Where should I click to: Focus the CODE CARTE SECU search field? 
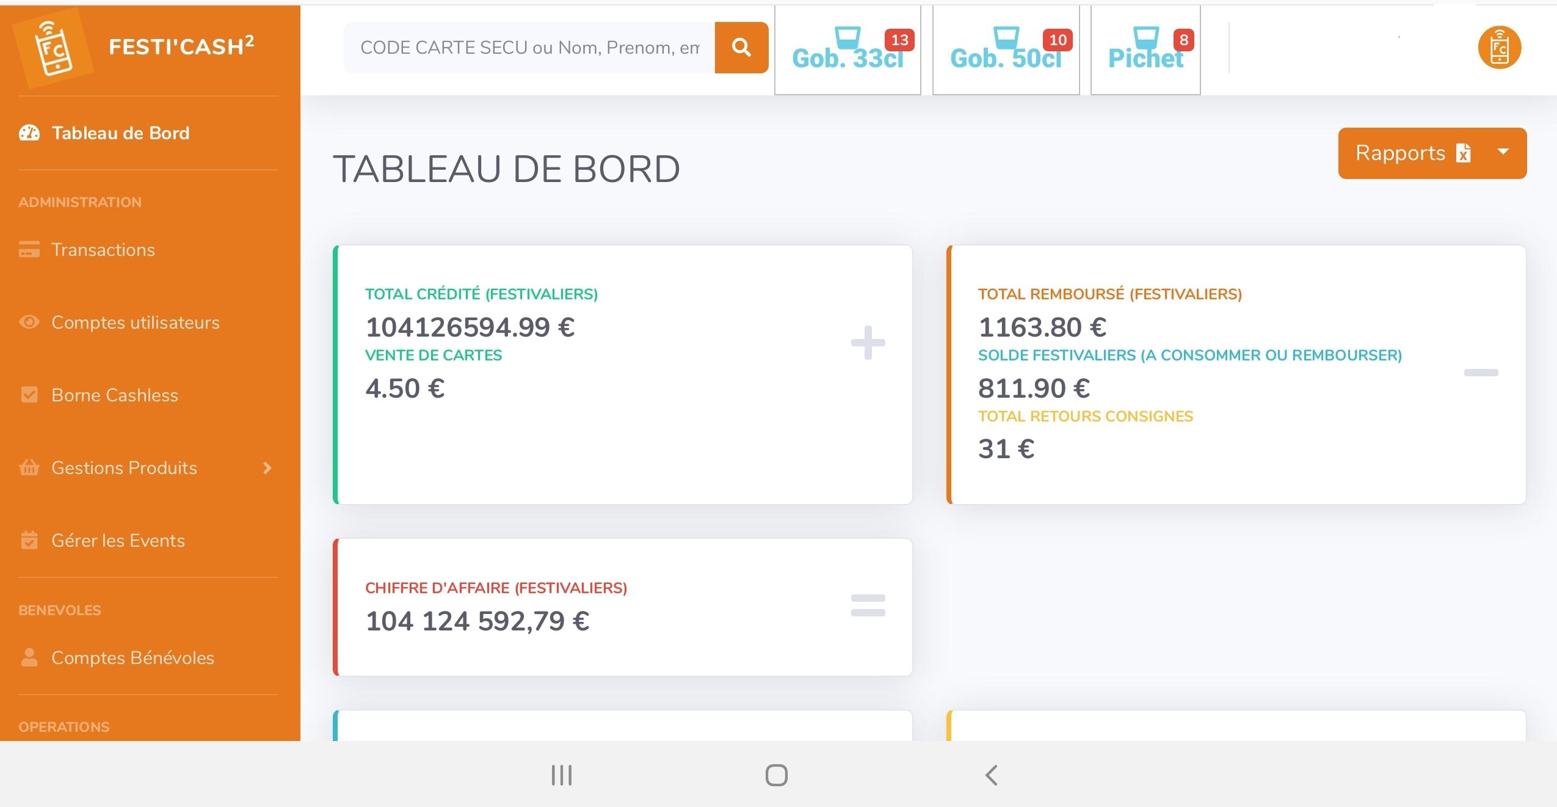click(x=529, y=48)
